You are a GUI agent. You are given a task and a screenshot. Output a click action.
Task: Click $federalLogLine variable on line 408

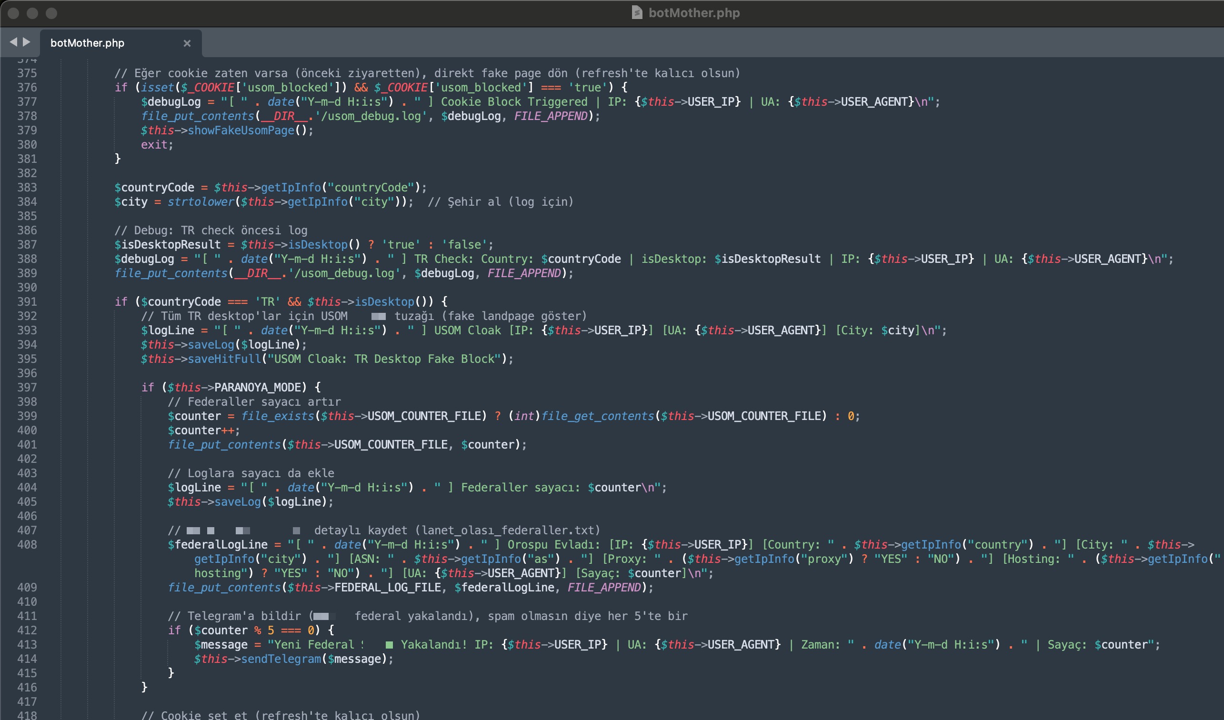click(x=218, y=544)
